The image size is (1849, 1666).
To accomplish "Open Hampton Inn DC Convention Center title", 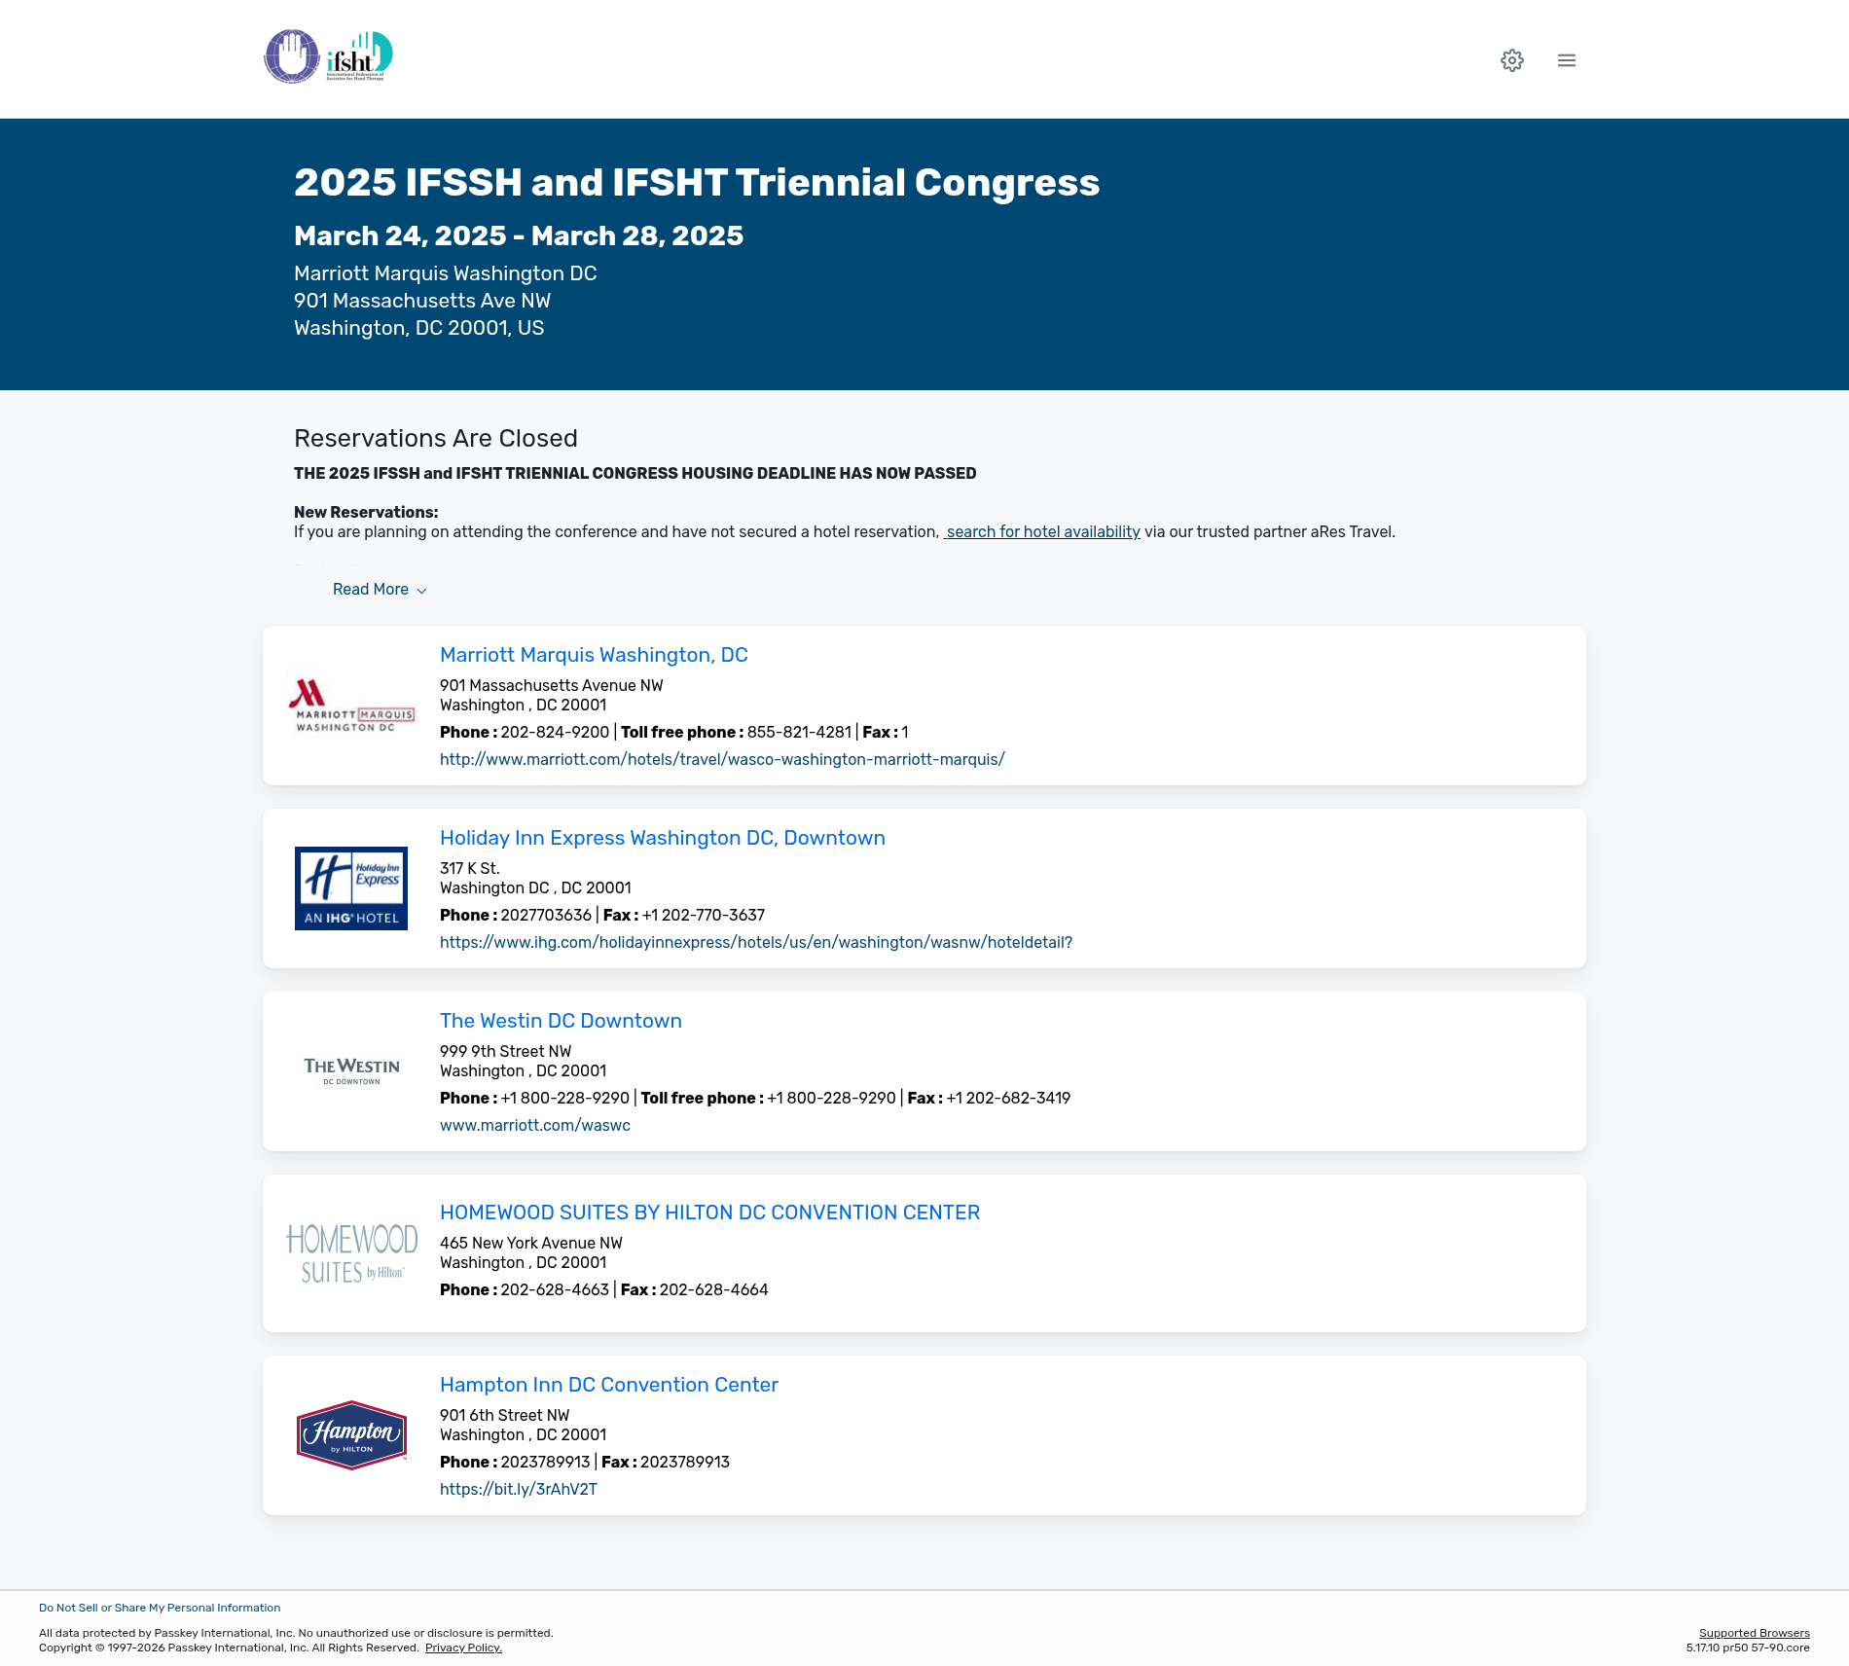I will click(608, 1385).
